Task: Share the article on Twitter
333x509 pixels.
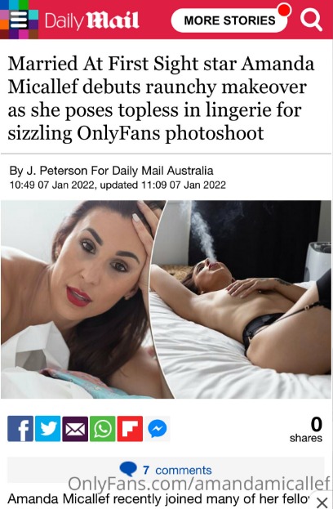Action: pyautogui.click(x=47, y=428)
